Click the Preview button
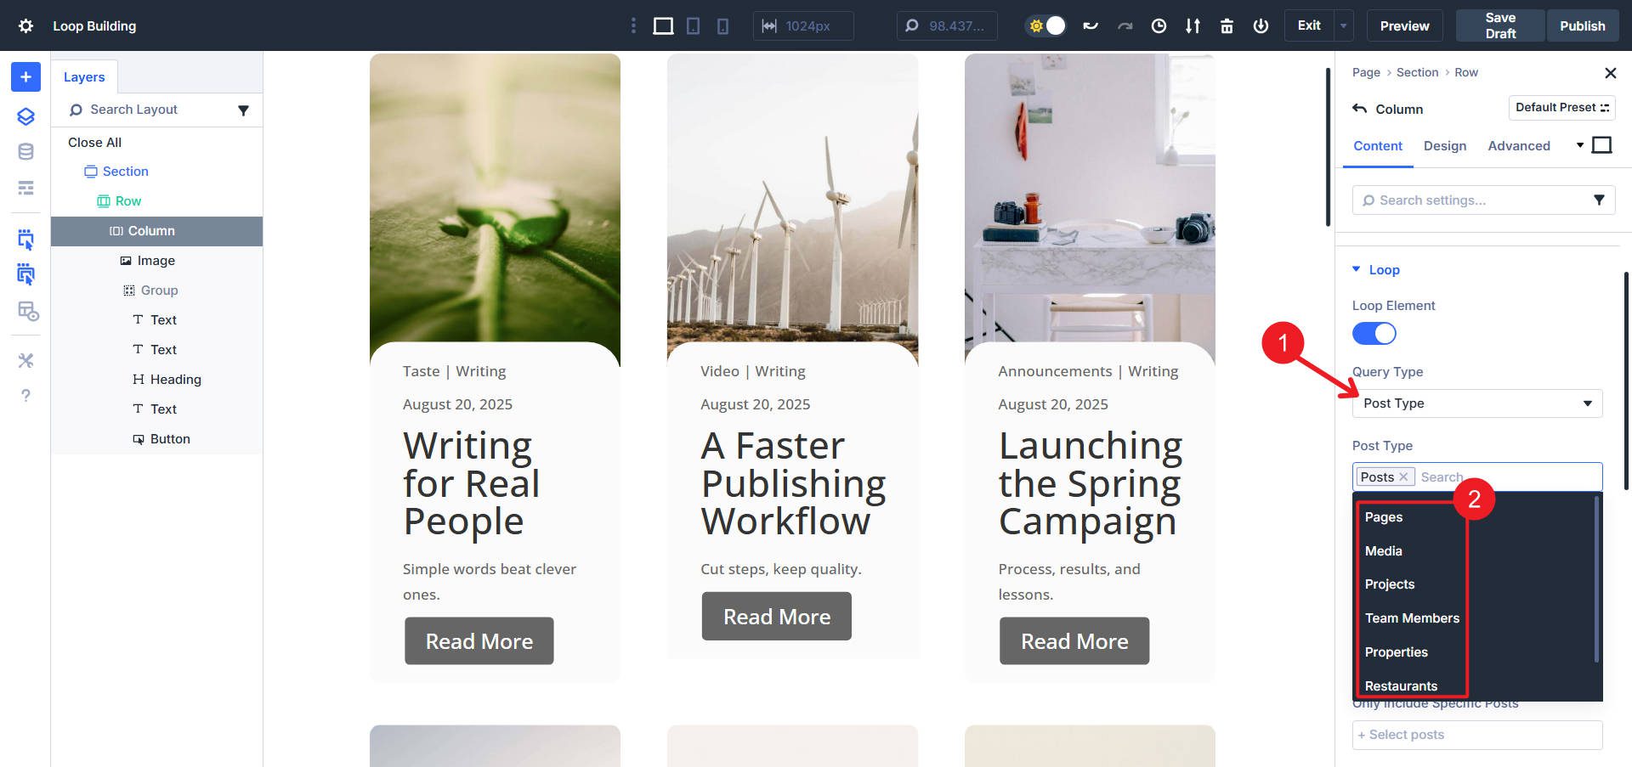The height and width of the screenshot is (767, 1632). [x=1404, y=26]
